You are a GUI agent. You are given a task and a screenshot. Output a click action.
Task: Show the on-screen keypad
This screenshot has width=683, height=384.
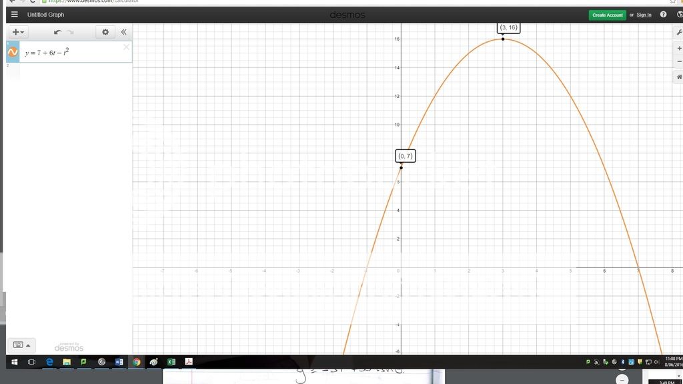[18, 345]
